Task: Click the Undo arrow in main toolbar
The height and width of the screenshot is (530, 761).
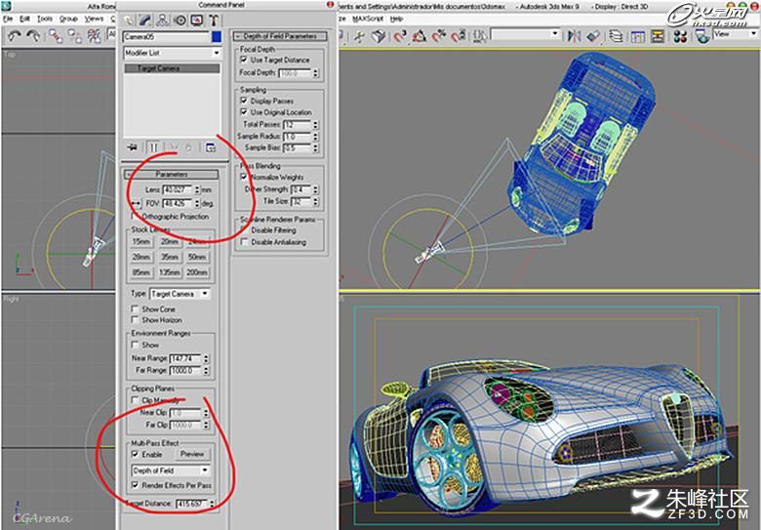Action: click(x=14, y=36)
